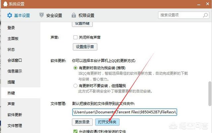The image size is (212, 133).
Task: Focus the 搜索设置项 search field
Action: [184, 15]
